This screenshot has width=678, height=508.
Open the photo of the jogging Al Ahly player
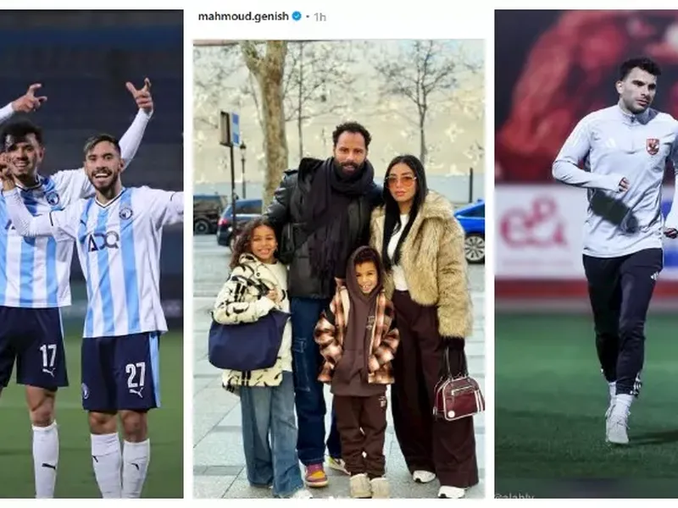point(586,254)
